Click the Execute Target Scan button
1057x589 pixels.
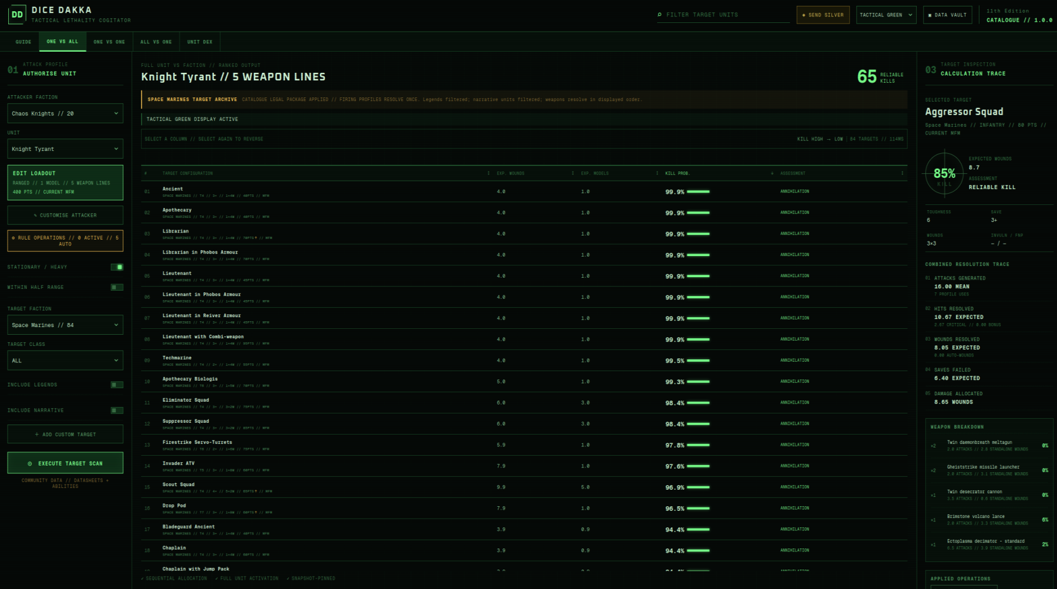pos(65,463)
